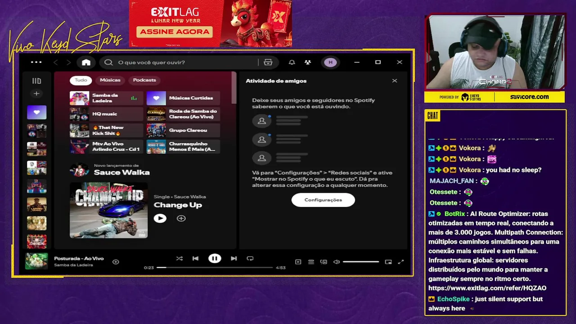
Task: Open 'Churrasquinho Menos É Mais' tile
Action: tap(183, 147)
